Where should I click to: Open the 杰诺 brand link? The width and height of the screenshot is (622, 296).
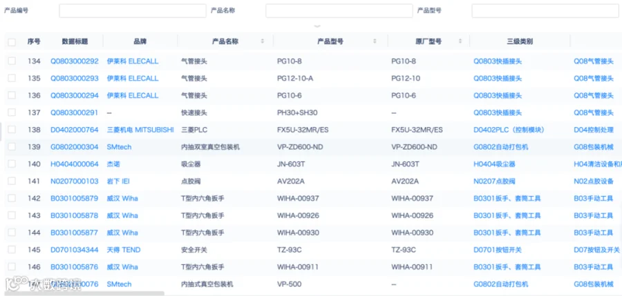point(113,164)
